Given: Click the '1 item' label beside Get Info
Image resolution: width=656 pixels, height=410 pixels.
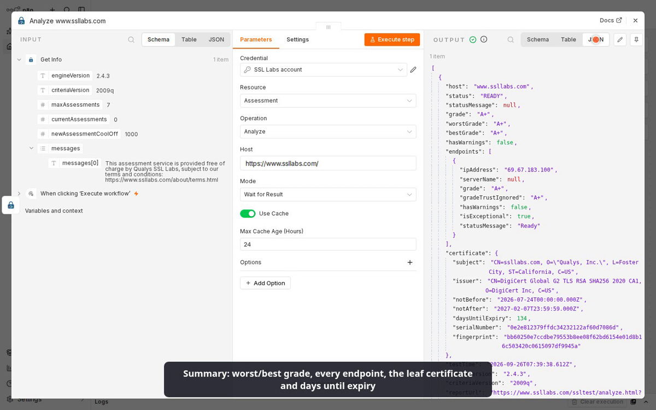Looking at the screenshot, I should (221, 60).
